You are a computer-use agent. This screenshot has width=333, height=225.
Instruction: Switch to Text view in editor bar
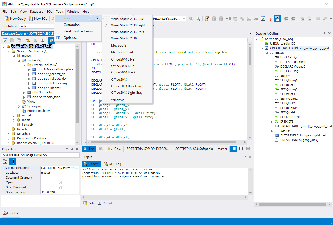click(89, 149)
